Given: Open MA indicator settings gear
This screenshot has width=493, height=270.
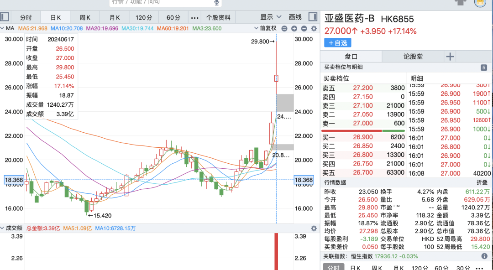Looking at the screenshot, I should tap(314, 29).
